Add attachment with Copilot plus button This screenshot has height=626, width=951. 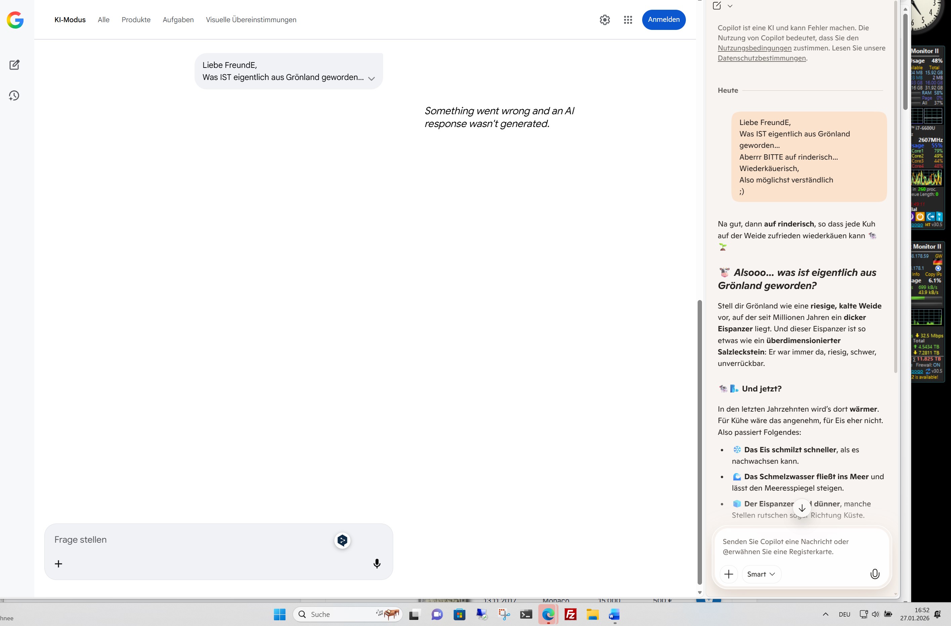click(x=729, y=574)
